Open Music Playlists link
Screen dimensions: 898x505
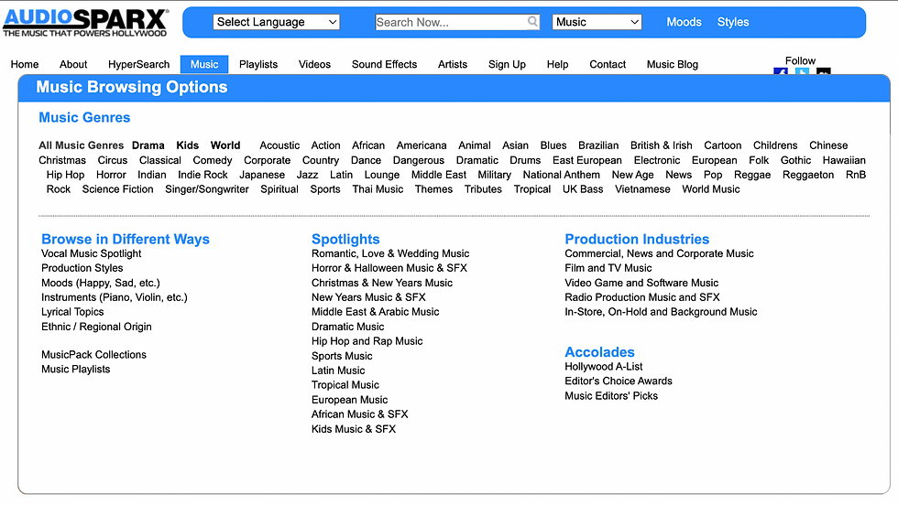[x=75, y=369]
